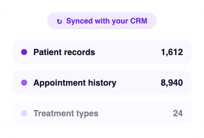
Task: Click the word 'records' in first row
Action: point(80,52)
